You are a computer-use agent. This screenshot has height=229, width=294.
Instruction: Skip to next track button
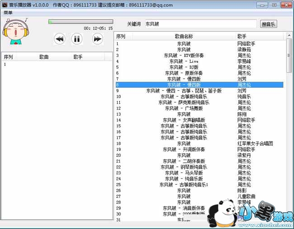click(98, 39)
